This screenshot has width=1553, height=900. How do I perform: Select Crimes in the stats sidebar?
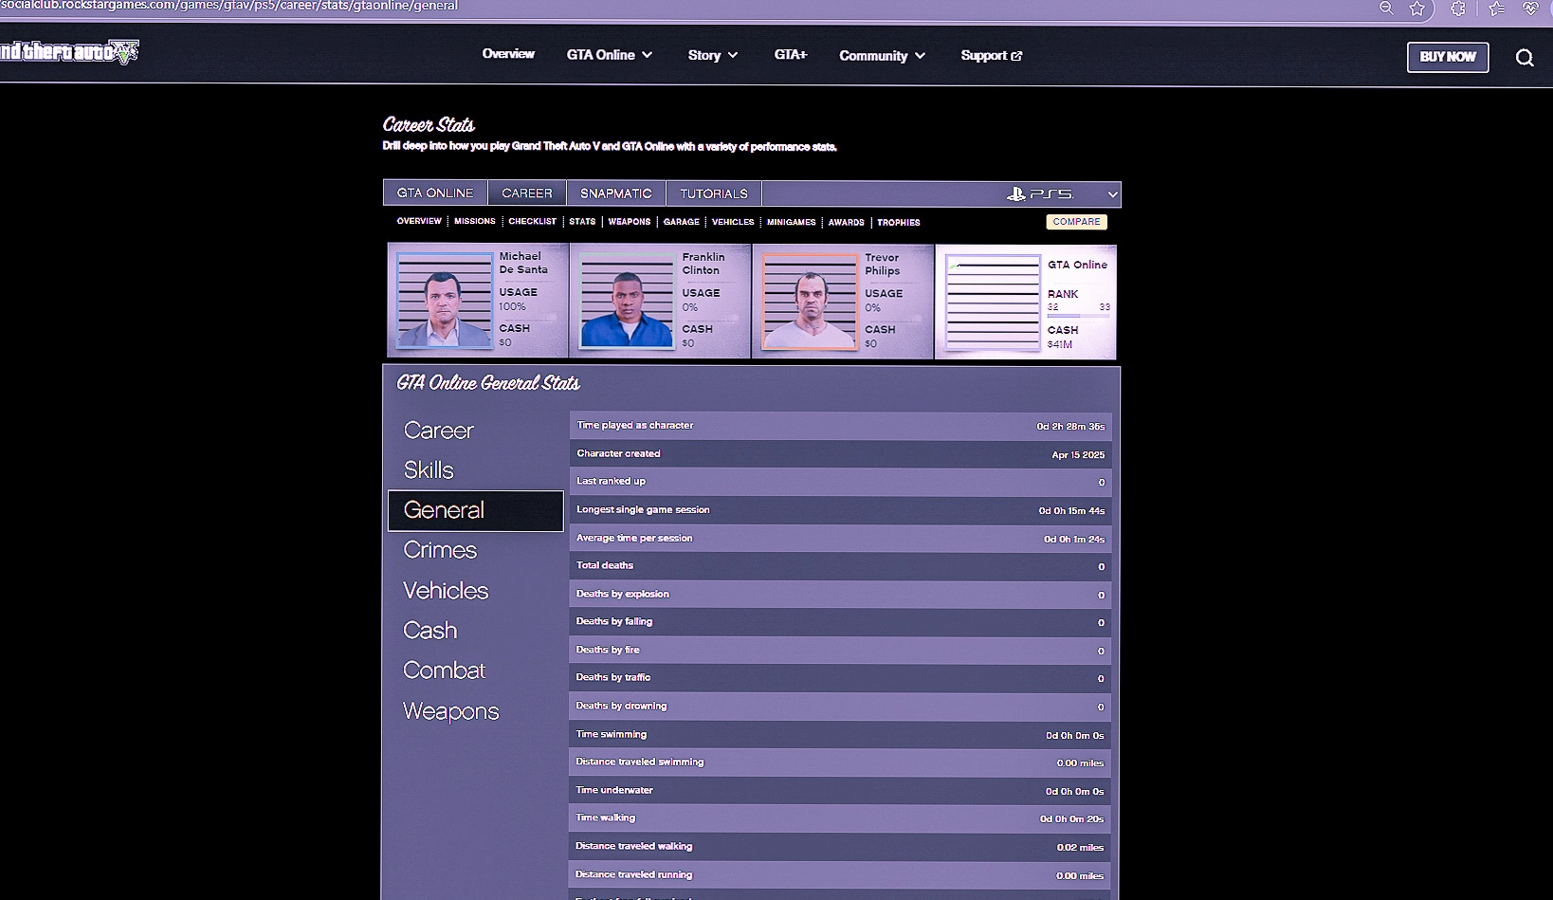[440, 550]
